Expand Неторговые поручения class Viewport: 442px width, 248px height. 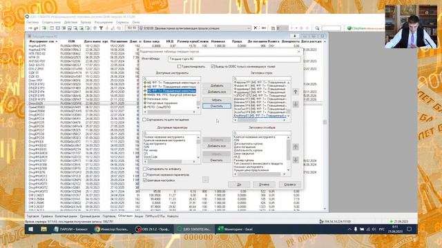[x=145, y=103]
